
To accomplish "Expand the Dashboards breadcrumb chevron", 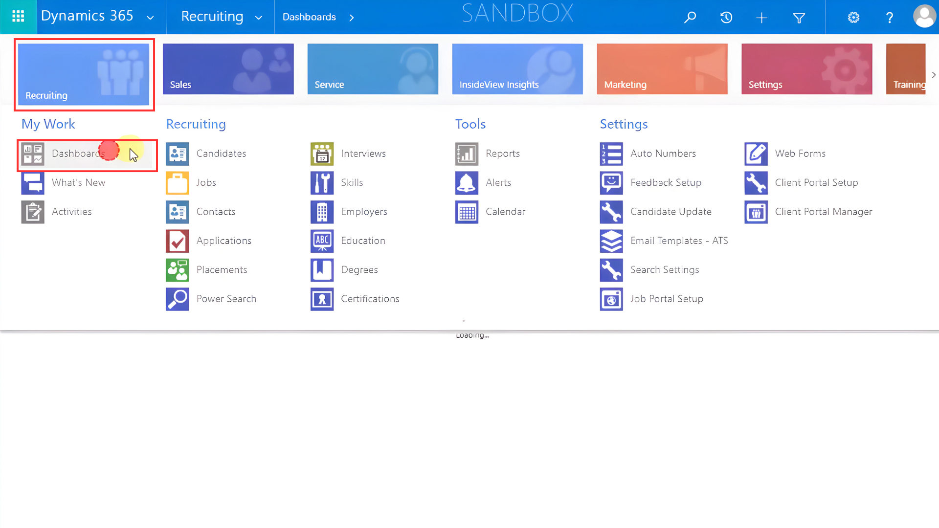I will click(352, 18).
